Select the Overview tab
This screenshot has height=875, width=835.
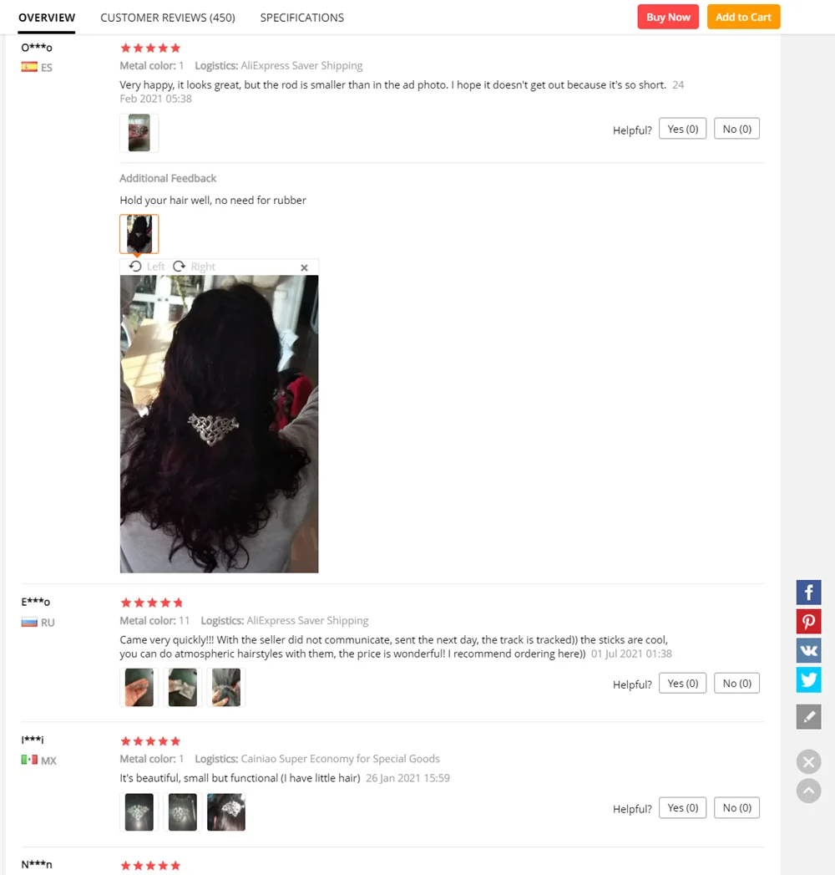47,18
